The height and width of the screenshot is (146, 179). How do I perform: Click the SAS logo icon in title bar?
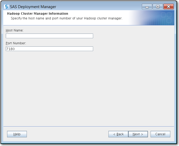(x=6, y=7)
